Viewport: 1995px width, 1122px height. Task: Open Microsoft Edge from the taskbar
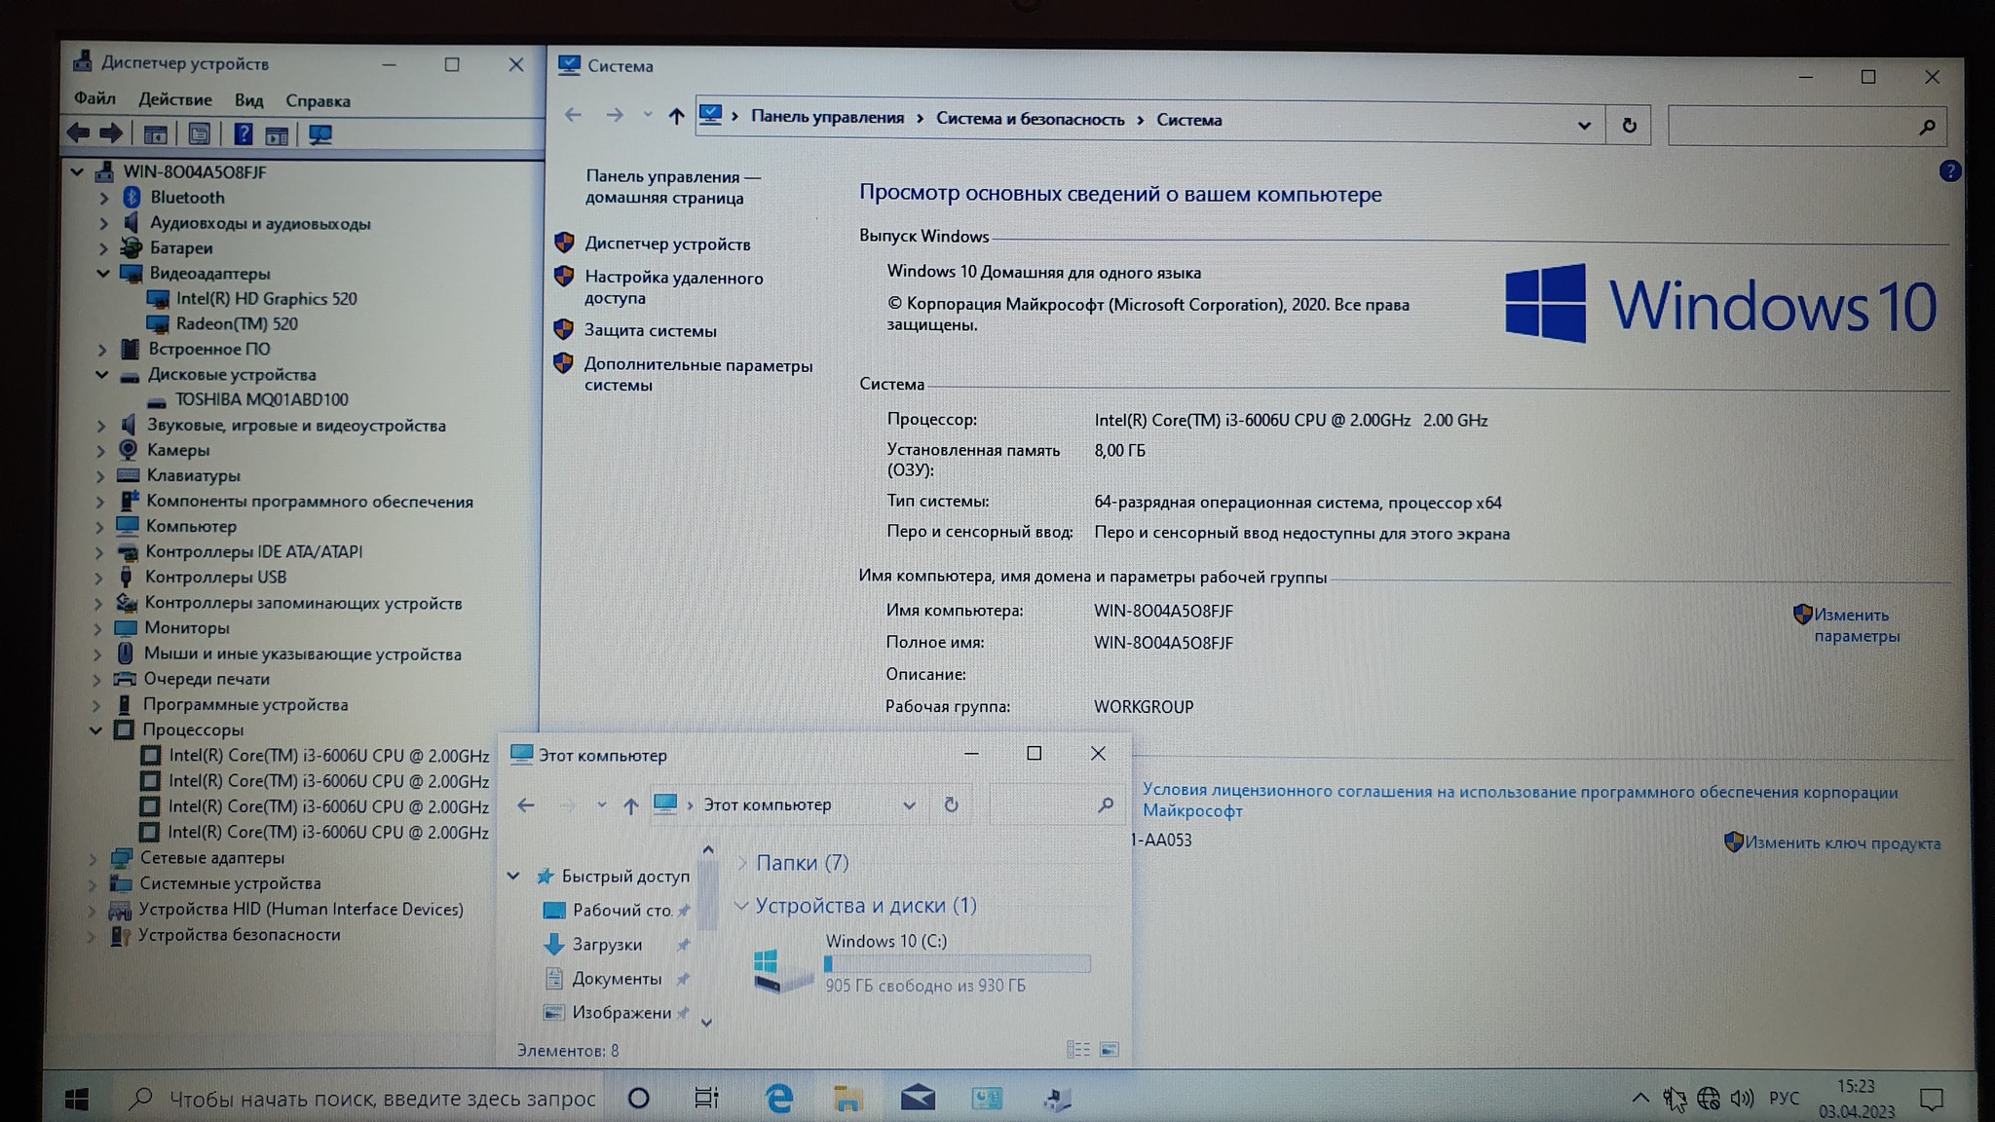[x=778, y=1099]
